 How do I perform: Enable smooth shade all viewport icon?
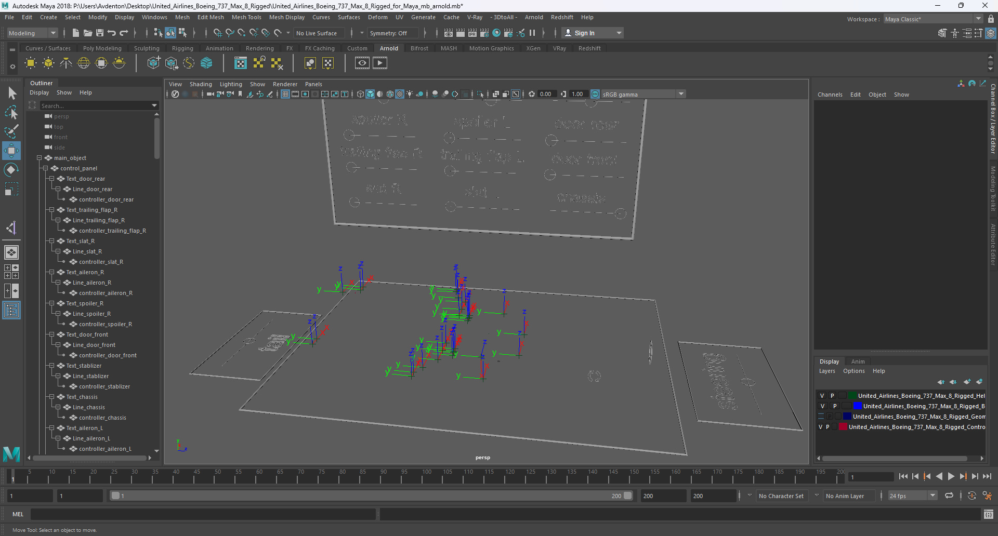click(370, 94)
